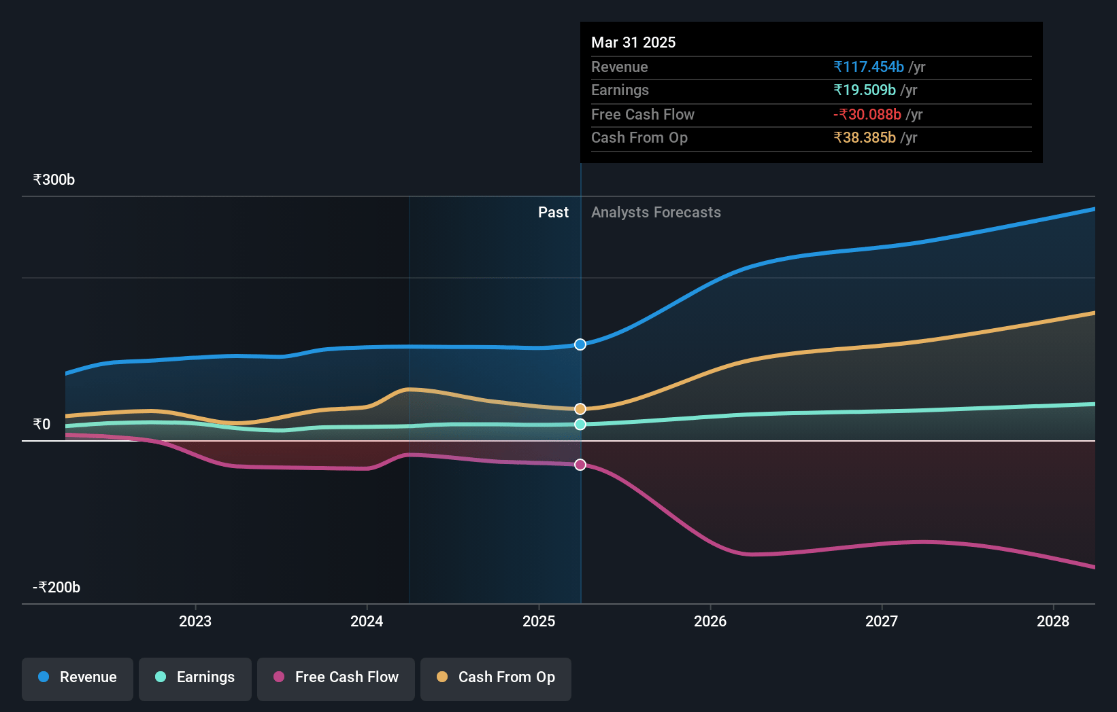Click the Past label on chart
Image resolution: width=1117 pixels, height=712 pixels.
[553, 212]
